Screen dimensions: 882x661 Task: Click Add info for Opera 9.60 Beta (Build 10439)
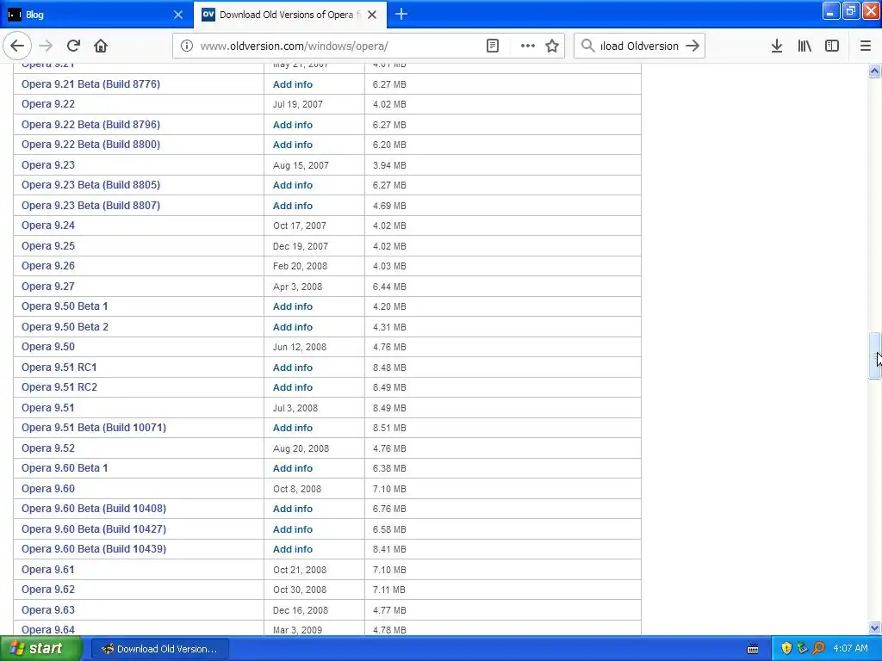(x=293, y=549)
